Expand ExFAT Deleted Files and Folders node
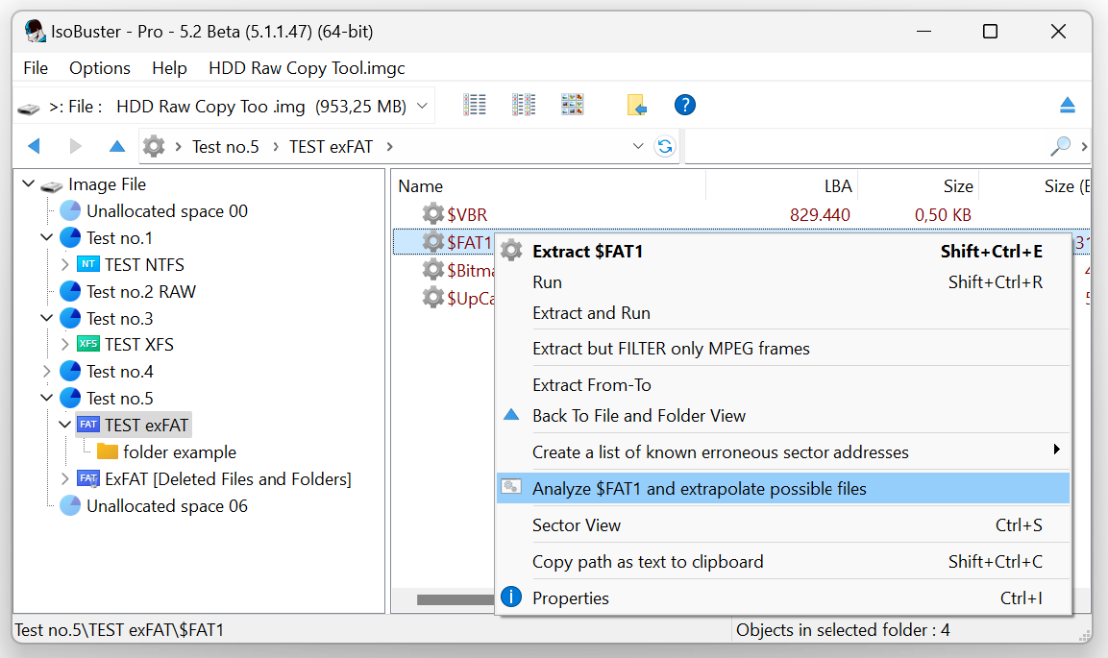This screenshot has width=1108, height=658. pos(65,478)
